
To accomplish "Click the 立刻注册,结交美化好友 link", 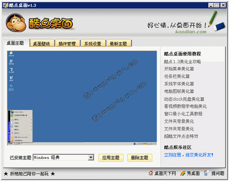I will [189, 155].
